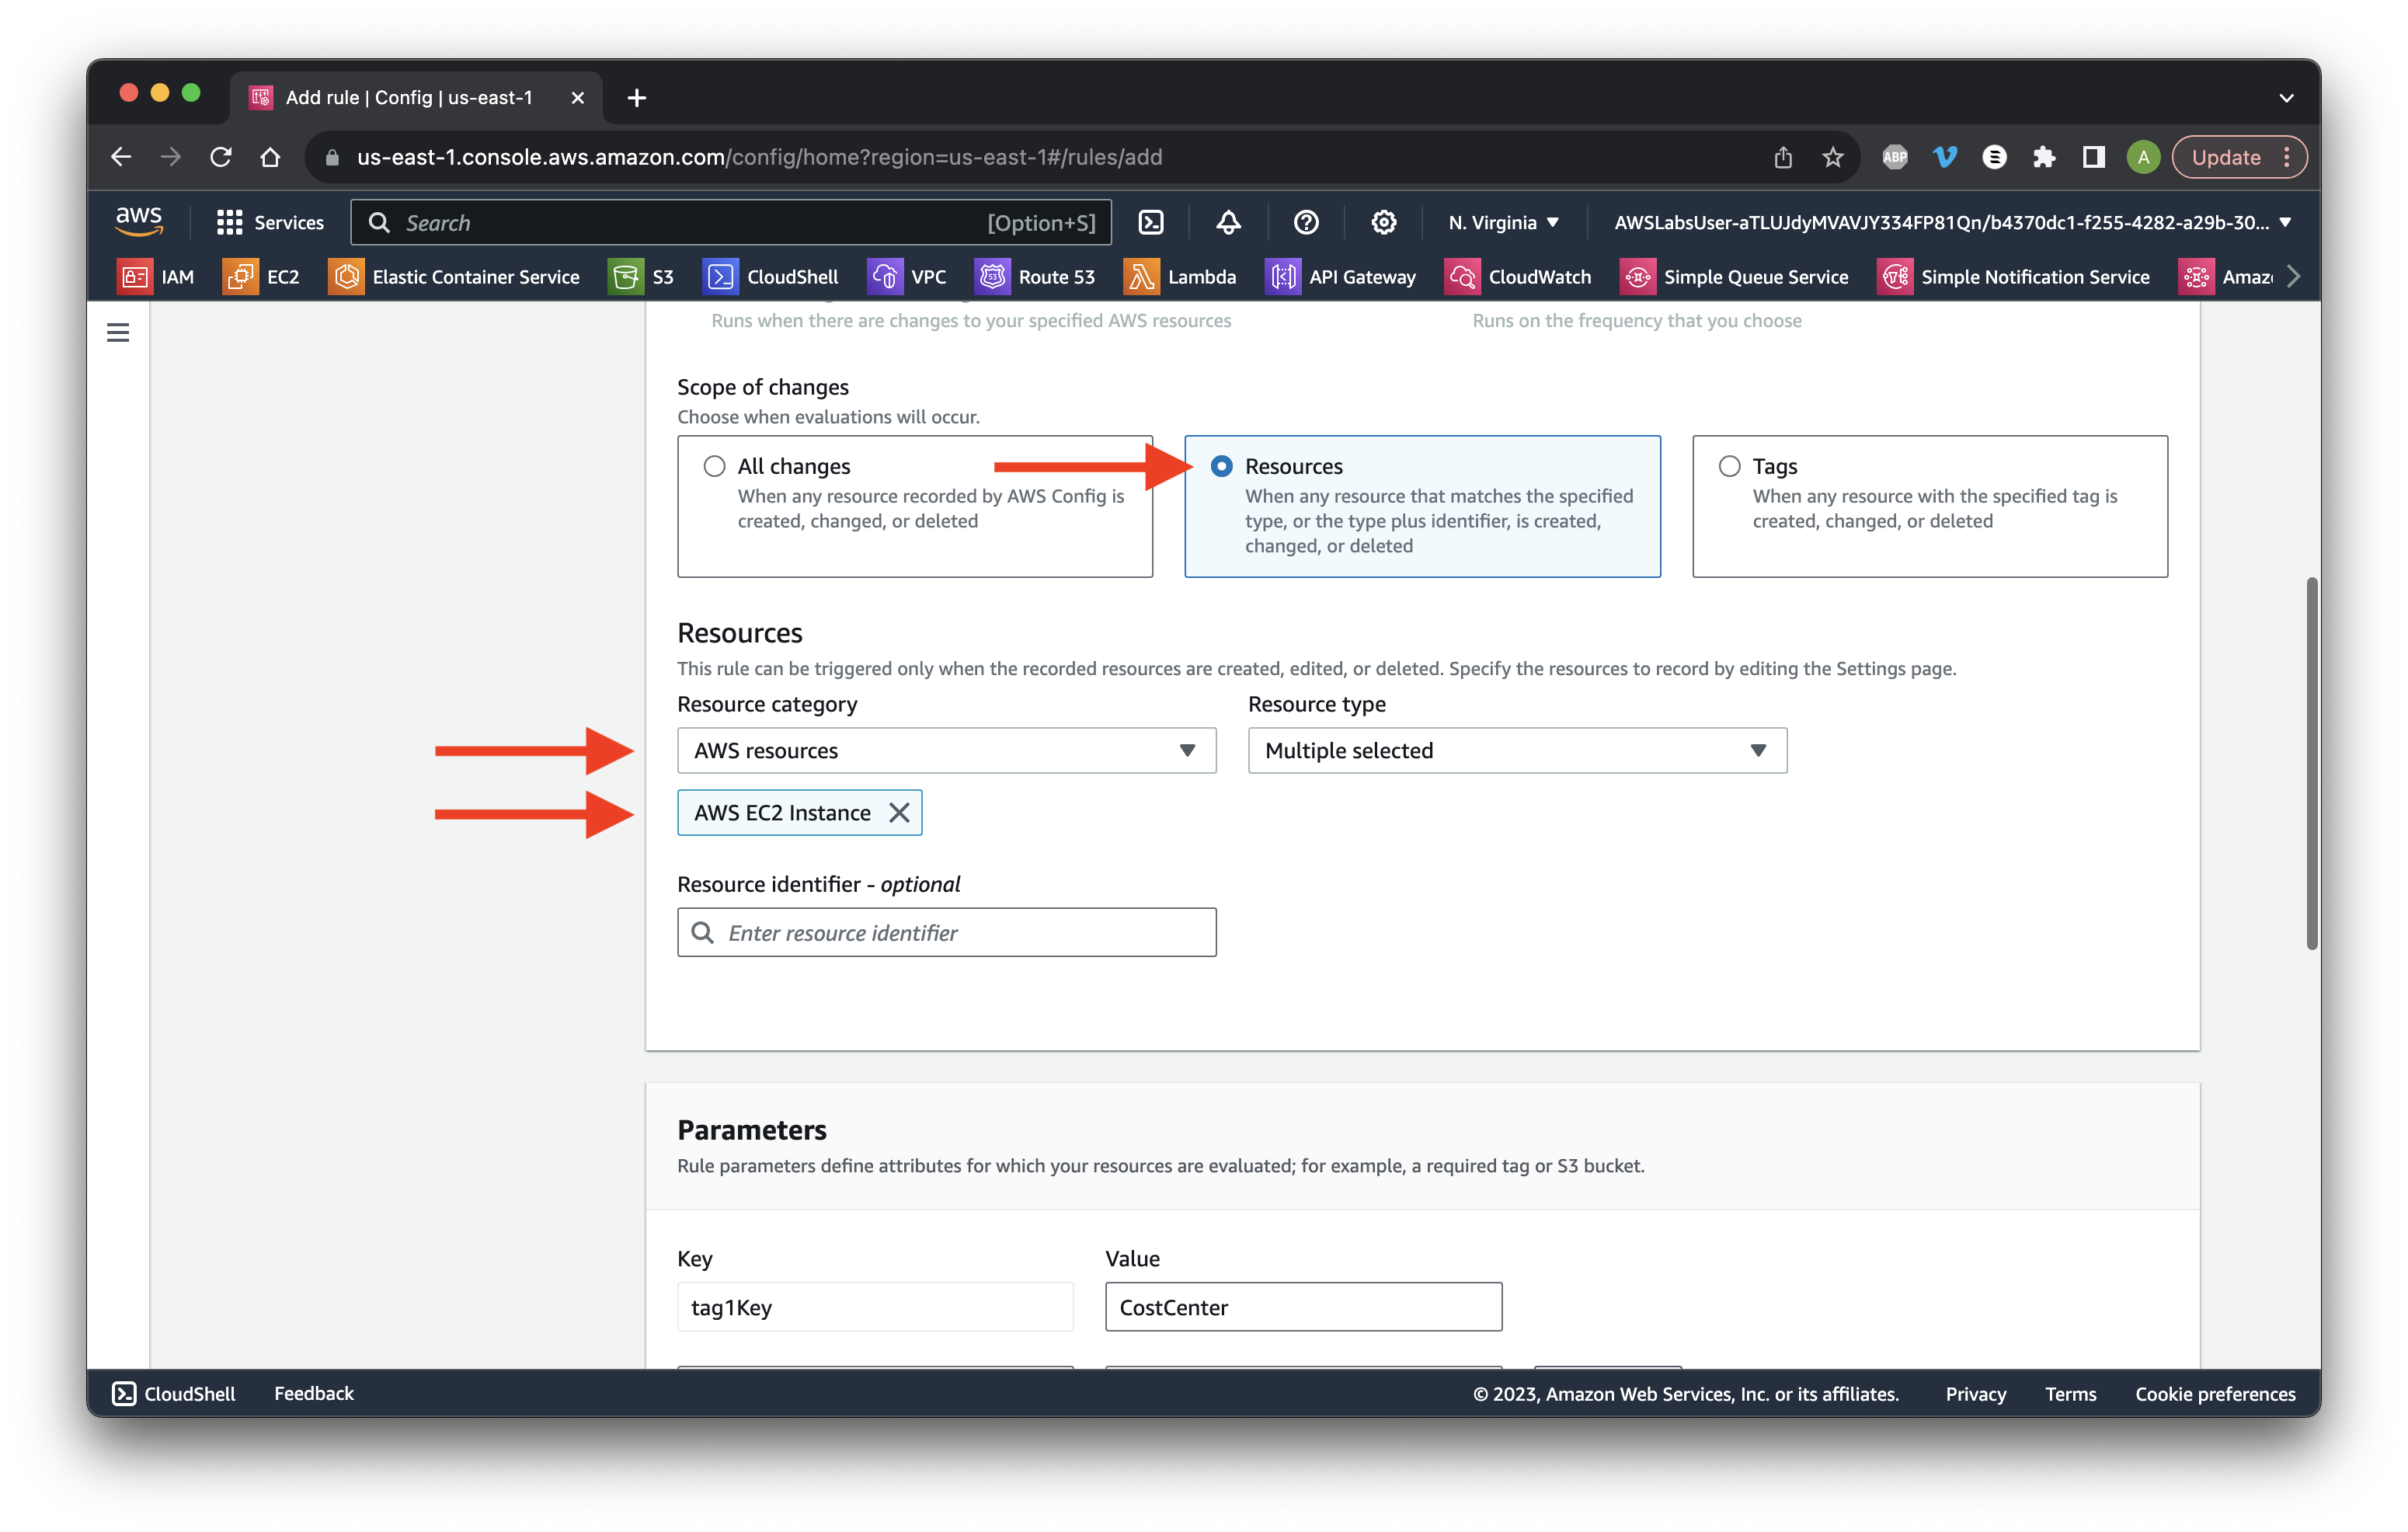Expand the browser tab search chevron
The image size is (2408, 1532).
(2286, 98)
